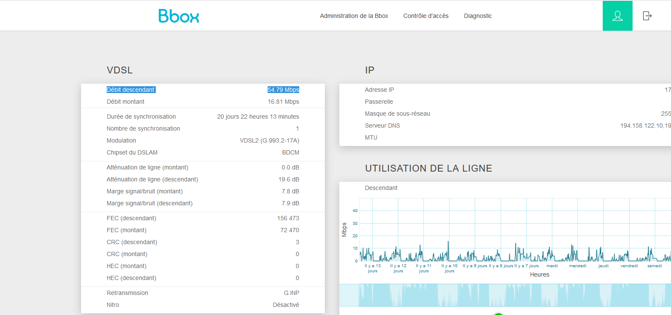Click the 19.6 dB value

(289, 179)
